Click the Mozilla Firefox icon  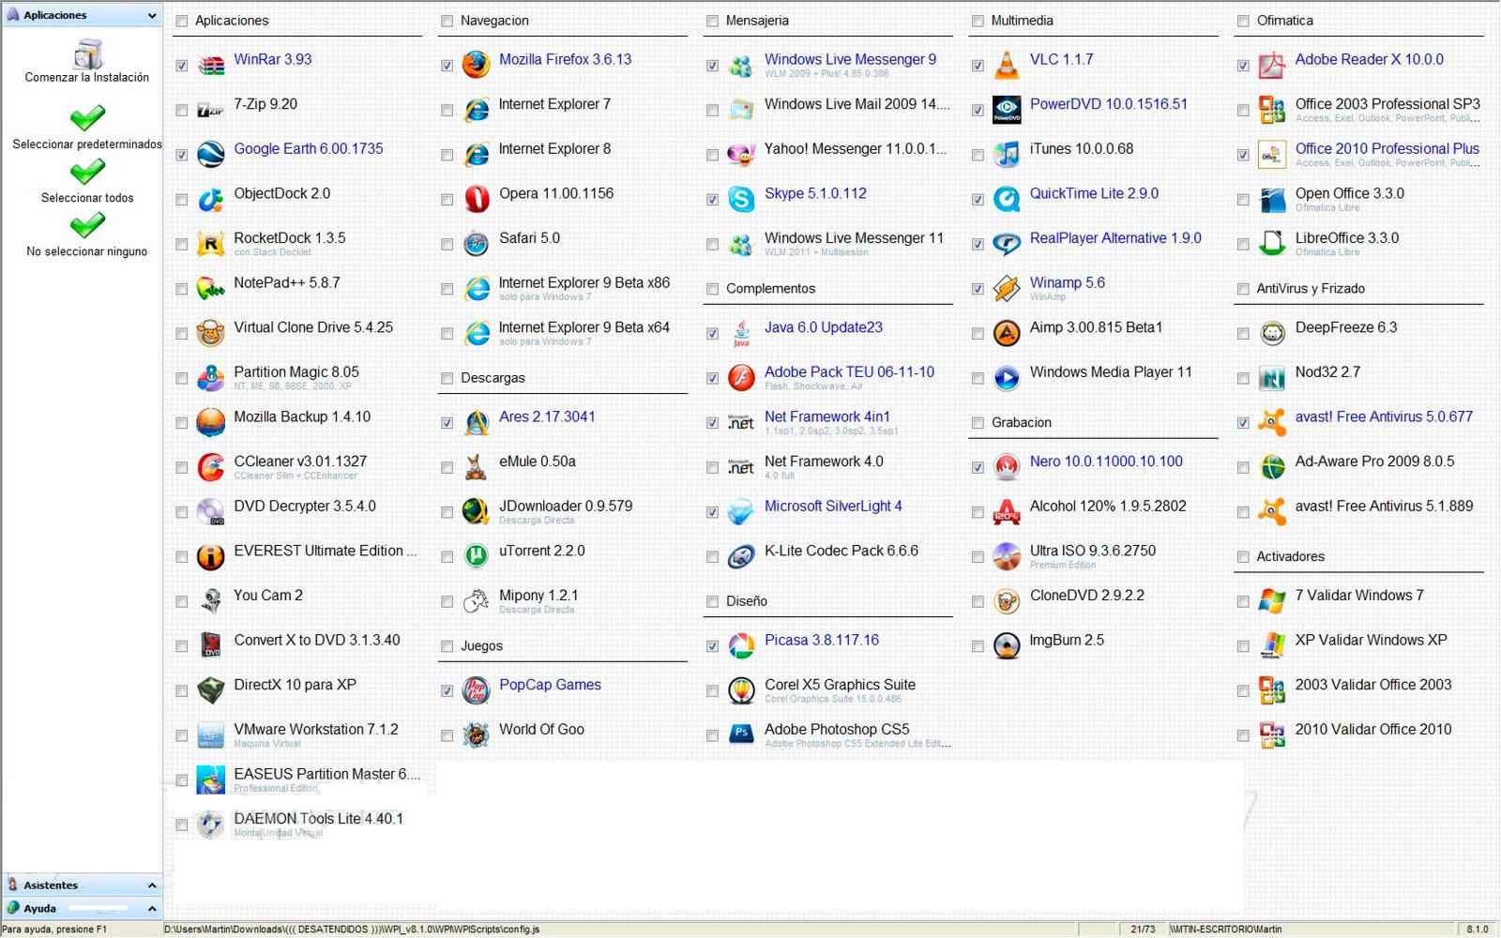coord(477,66)
